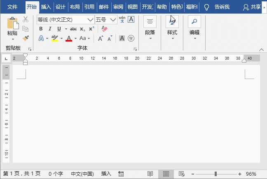Viewport: 267px width, 179px height.
Task: Open the 文件 File tab
Action: pyautogui.click(x=12, y=7)
